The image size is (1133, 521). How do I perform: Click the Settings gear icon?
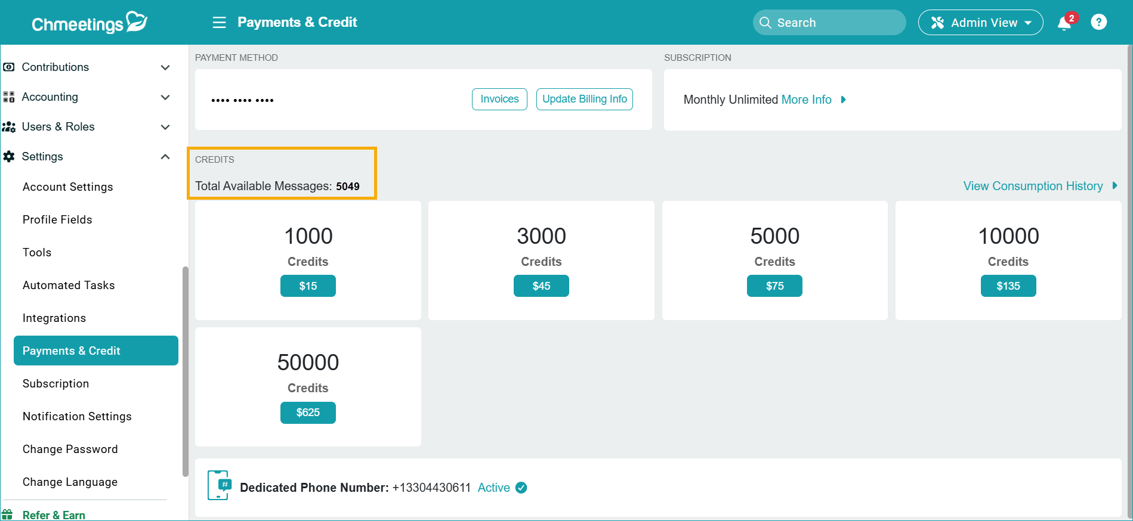[x=9, y=157]
